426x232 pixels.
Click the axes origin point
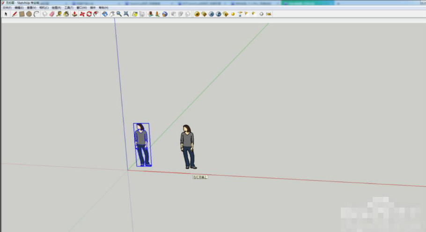point(128,170)
